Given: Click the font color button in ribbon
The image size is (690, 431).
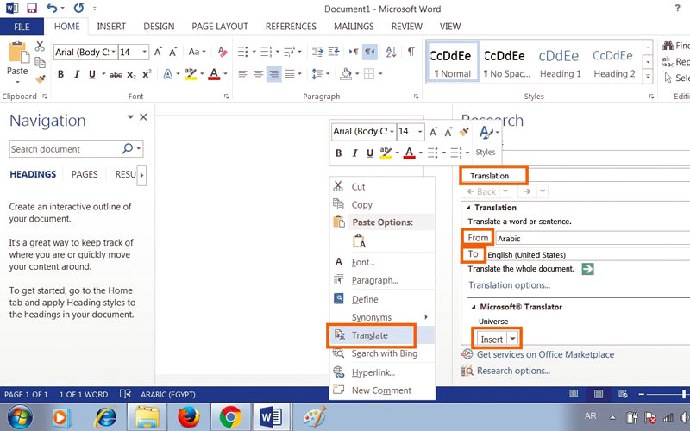Looking at the screenshot, I should [x=215, y=74].
